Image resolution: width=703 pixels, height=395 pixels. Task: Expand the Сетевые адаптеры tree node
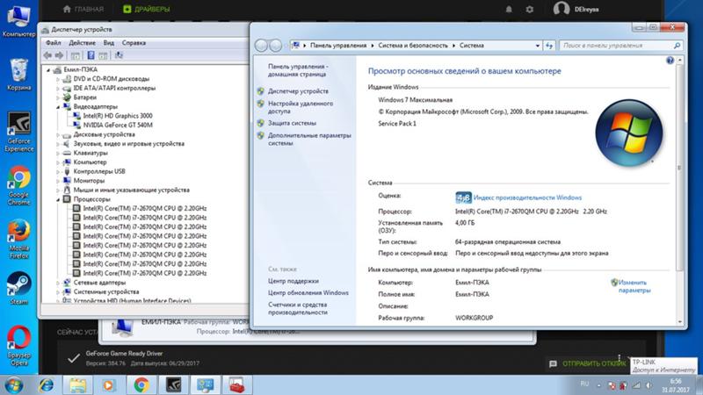pos(58,283)
